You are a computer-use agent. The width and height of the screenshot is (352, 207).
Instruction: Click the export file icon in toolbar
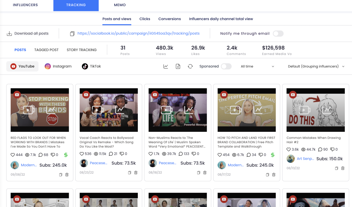[x=178, y=66]
